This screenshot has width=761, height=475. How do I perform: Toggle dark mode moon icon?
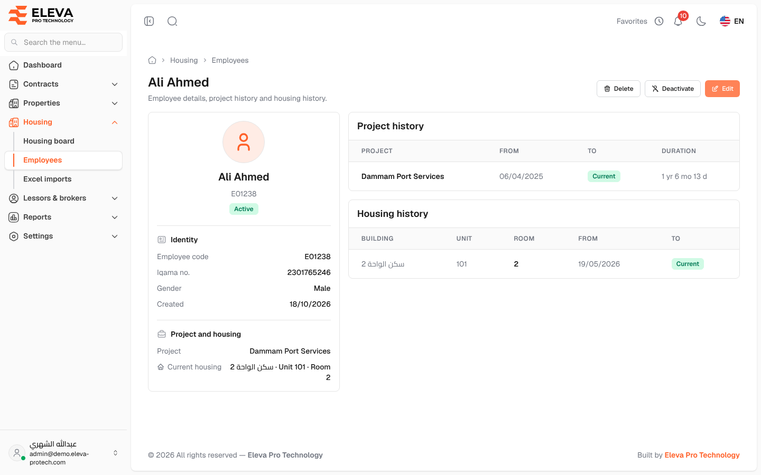coord(701,21)
